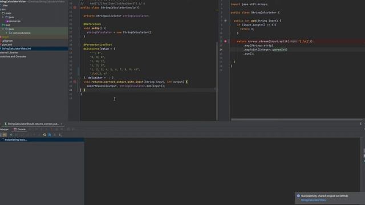Click the @CsvSource annotation
Image resolution: width=365 pixels, height=205 pixels.
pyautogui.click(x=91, y=49)
